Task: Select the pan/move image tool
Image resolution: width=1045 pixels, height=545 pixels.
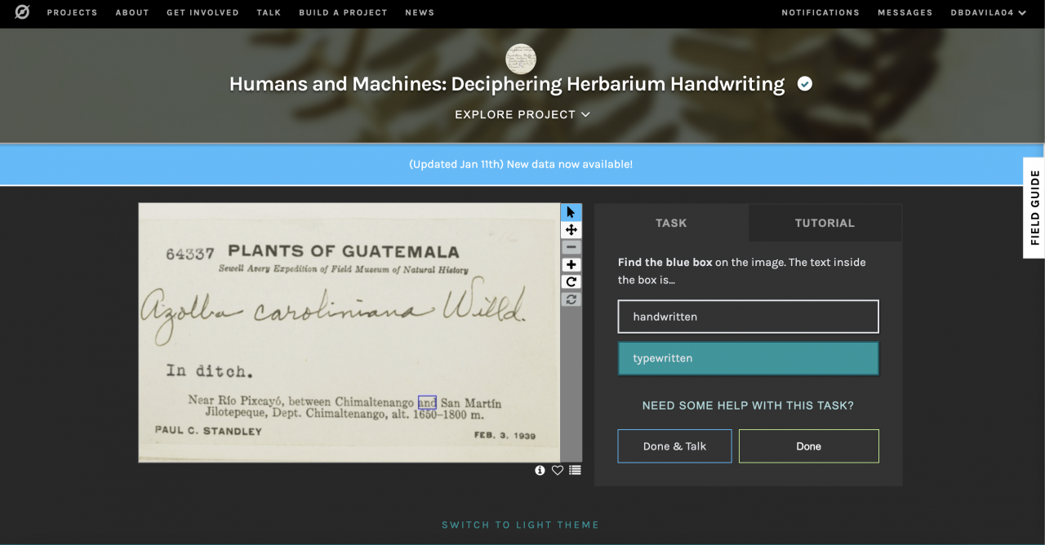Action: [571, 230]
